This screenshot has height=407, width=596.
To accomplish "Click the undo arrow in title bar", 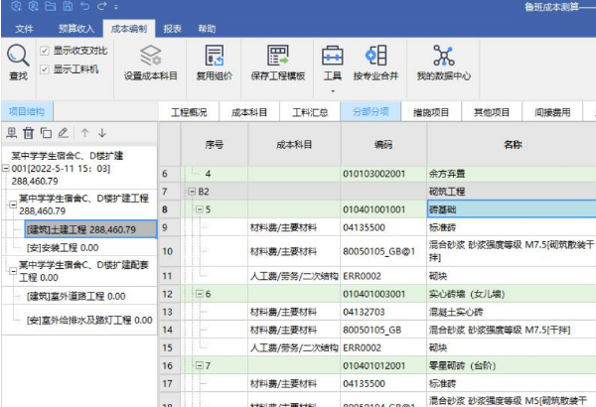I will [85, 6].
